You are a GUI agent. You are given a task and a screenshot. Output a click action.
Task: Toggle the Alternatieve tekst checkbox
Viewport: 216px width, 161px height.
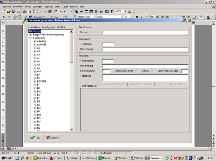click(138, 71)
